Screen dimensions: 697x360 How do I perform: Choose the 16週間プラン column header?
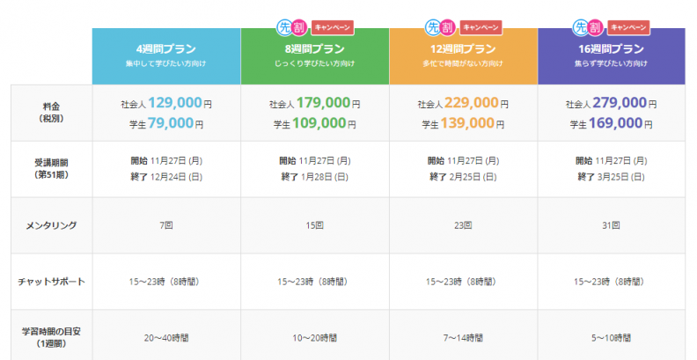click(x=612, y=56)
